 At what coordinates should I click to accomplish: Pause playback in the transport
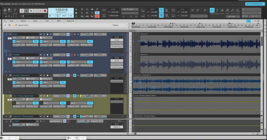(x=36, y=11)
